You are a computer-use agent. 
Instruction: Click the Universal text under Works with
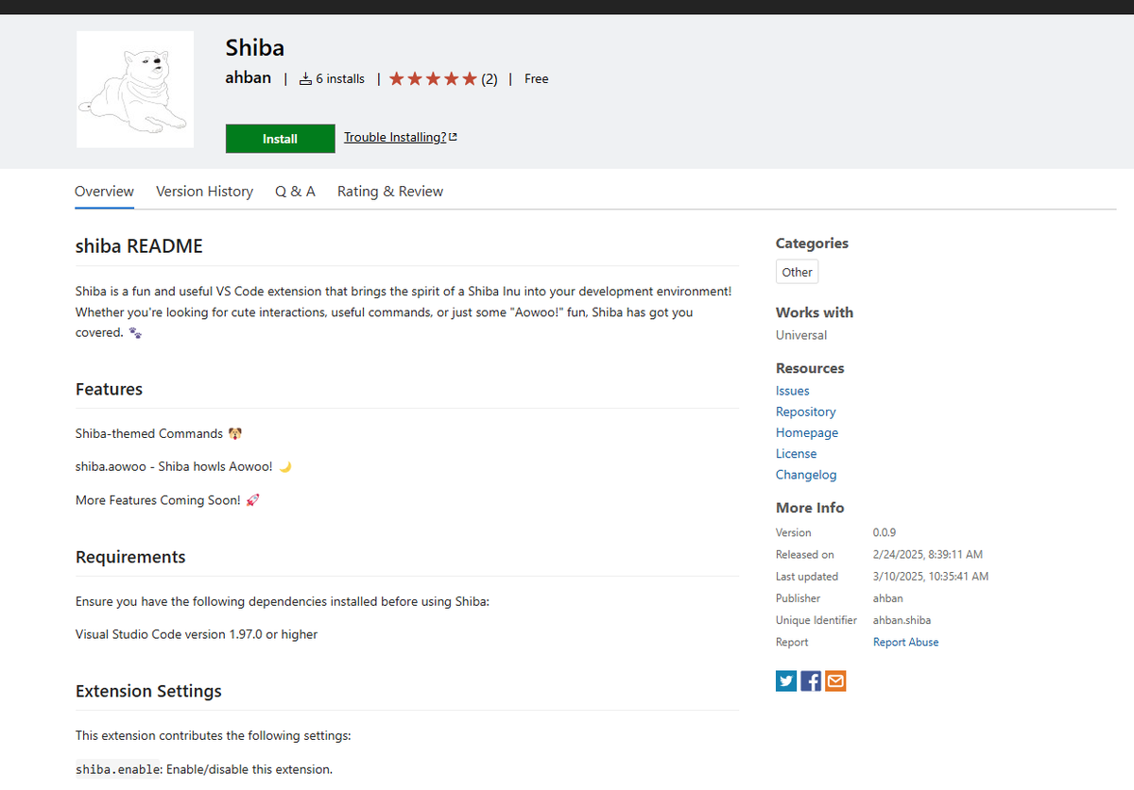[801, 335]
